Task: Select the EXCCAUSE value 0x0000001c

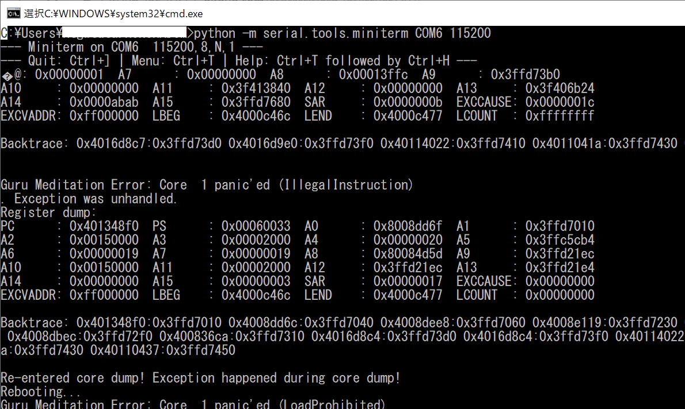Action: [x=560, y=102]
